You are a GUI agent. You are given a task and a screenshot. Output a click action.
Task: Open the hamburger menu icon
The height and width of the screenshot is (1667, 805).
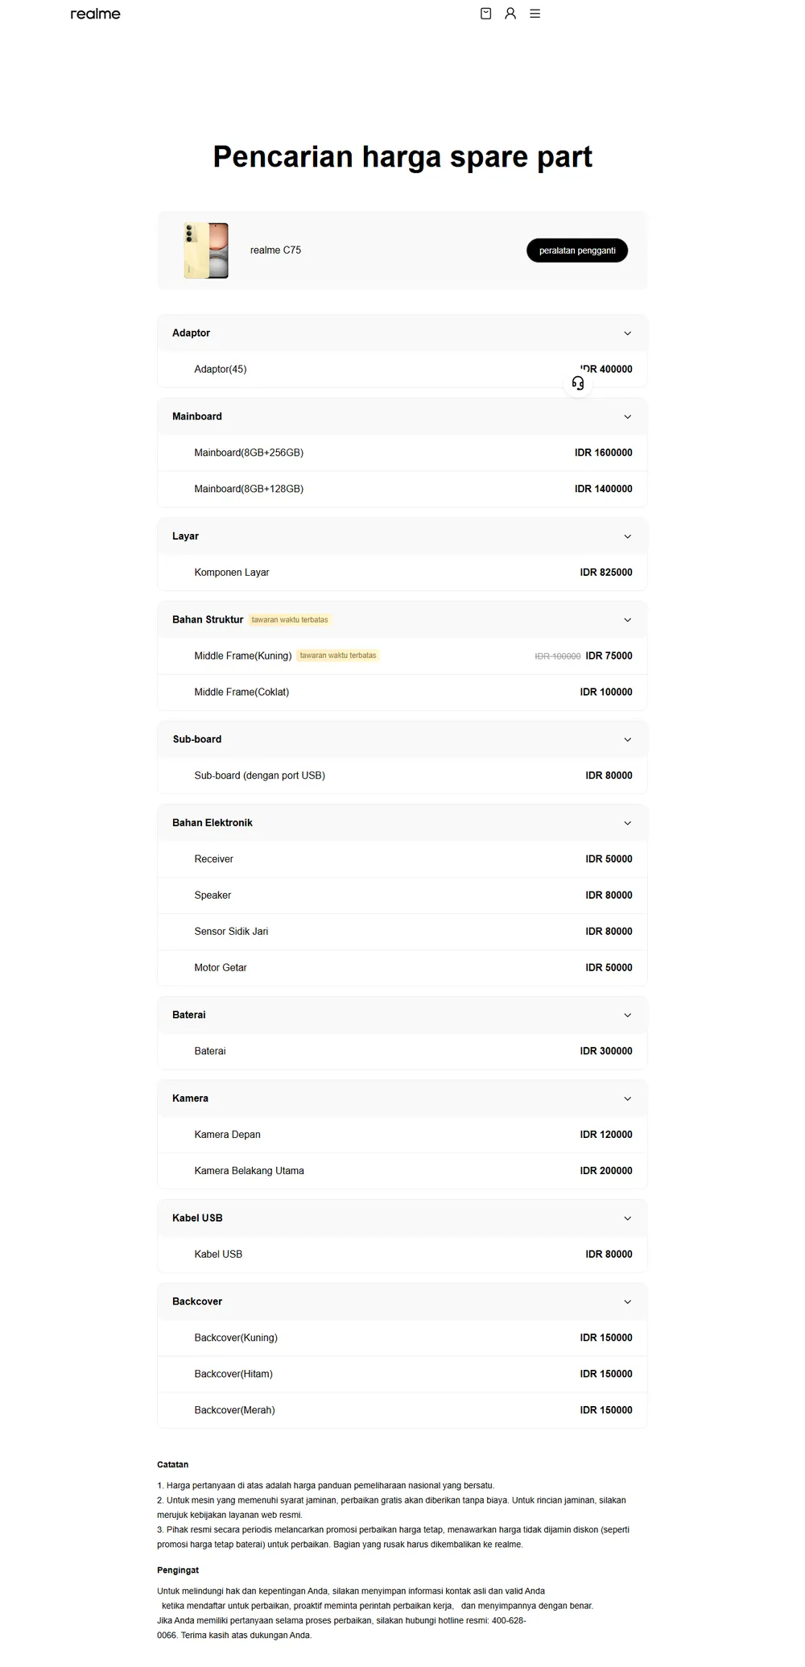[x=535, y=14]
